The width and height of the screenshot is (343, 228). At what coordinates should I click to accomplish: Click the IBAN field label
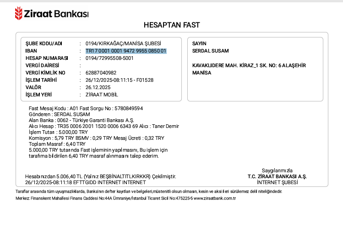click(x=31, y=51)
